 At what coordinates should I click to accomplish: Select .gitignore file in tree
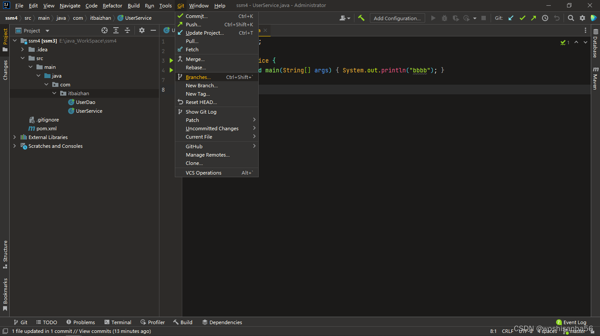point(43,120)
